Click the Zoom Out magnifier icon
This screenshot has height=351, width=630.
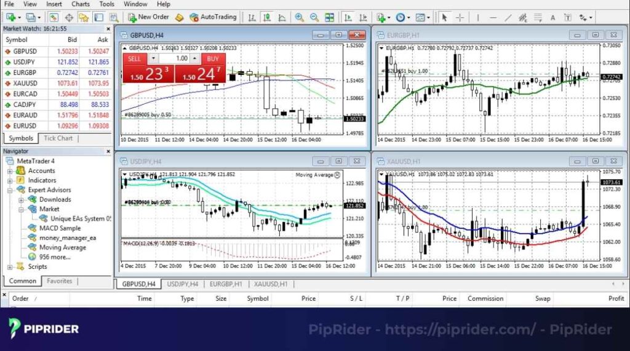[314, 17]
